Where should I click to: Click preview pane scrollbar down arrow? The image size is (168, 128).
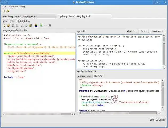point(163,110)
